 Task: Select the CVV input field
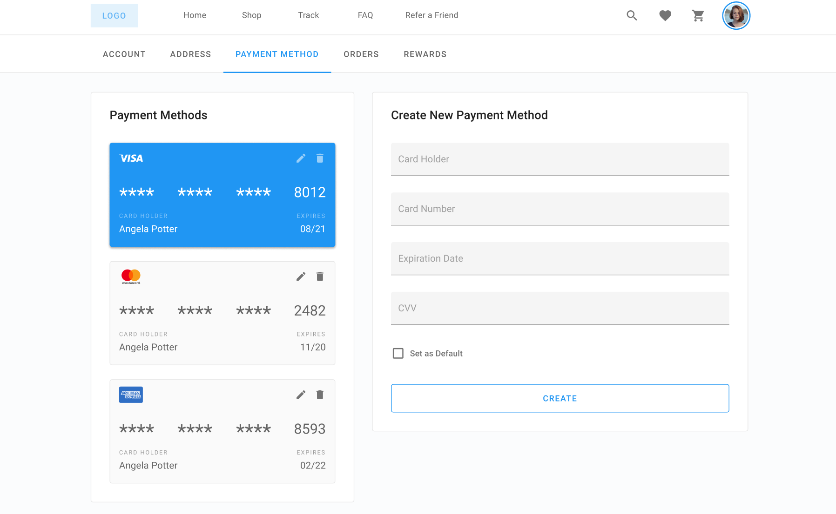(560, 309)
